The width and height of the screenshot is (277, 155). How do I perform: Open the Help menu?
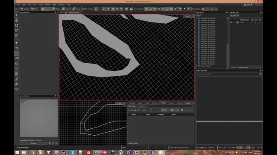[68, 5]
